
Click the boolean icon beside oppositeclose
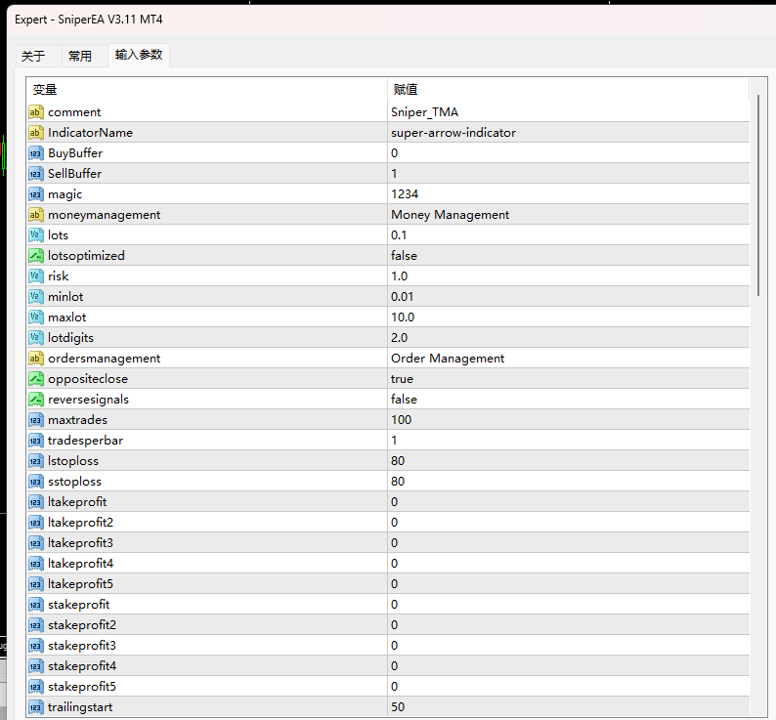[x=35, y=379]
